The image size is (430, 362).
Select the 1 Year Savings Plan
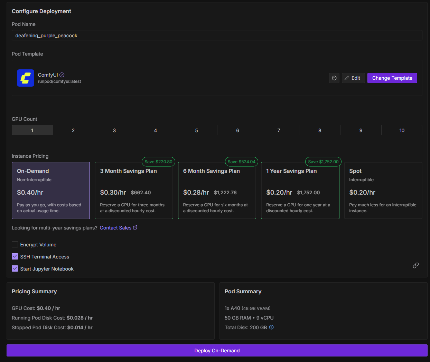pyautogui.click(x=300, y=190)
